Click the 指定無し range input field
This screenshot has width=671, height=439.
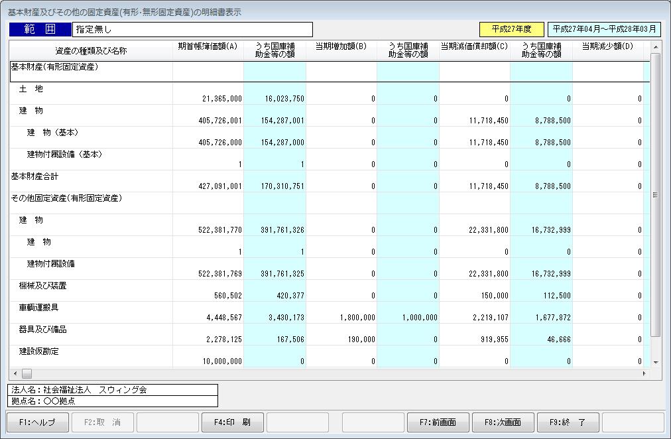(x=192, y=30)
